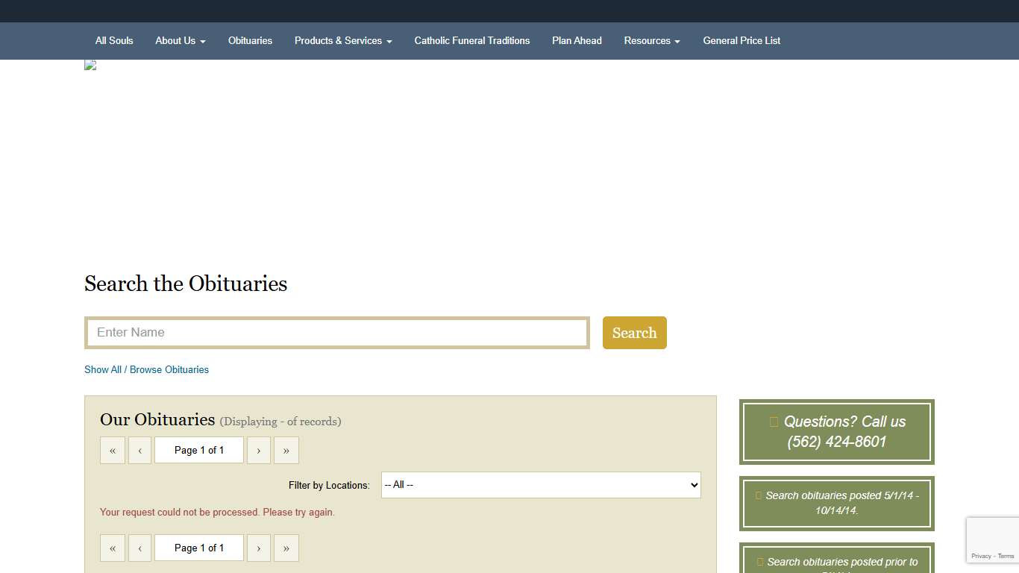Click next page arrow below error message
This screenshot has width=1019, height=573.
point(259,548)
